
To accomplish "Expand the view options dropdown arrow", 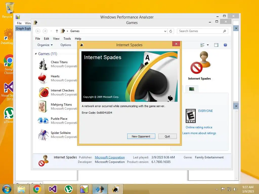I will click(x=208, y=45).
